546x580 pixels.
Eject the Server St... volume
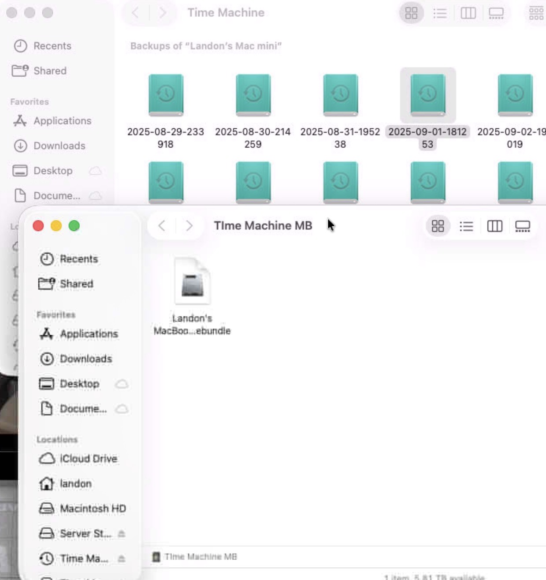[122, 534]
